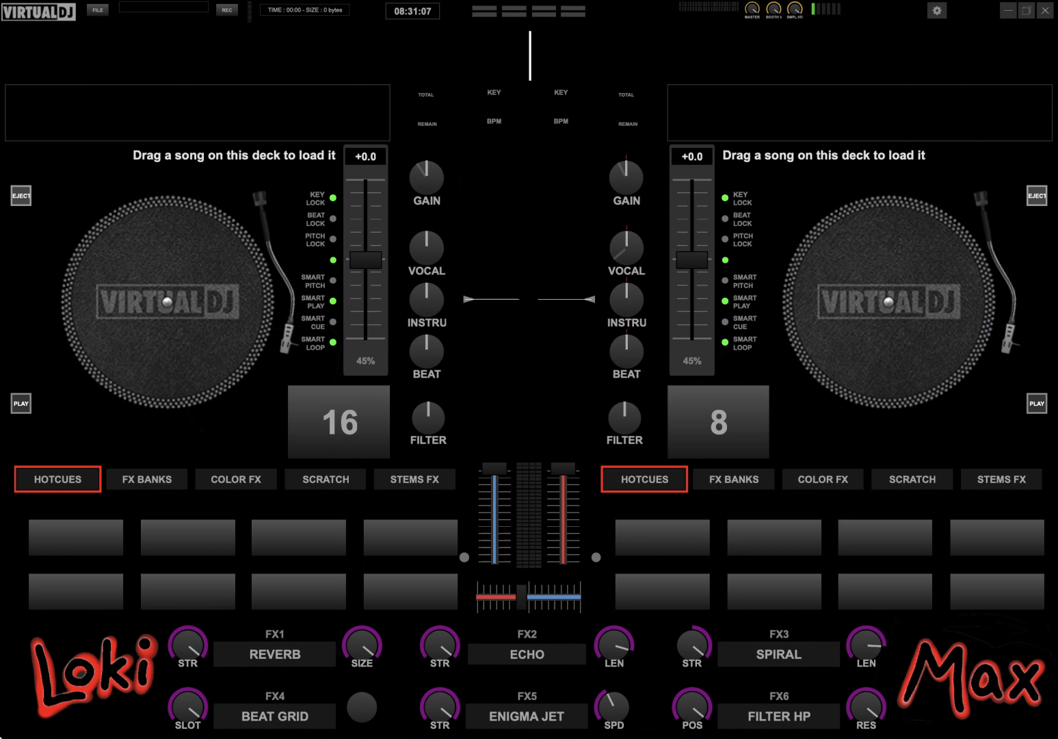Open the FX2 ECHO effect selector
This screenshot has width=1058, height=739.
[527, 654]
